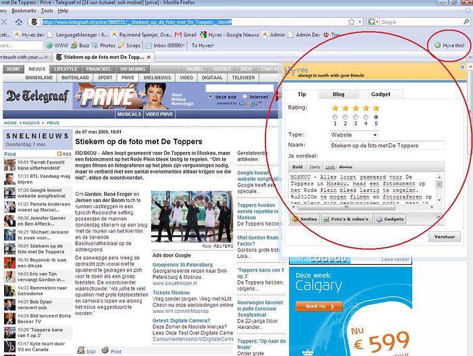Select rating 5 radio button
The width and height of the screenshot is (473, 356).
[x=376, y=118]
